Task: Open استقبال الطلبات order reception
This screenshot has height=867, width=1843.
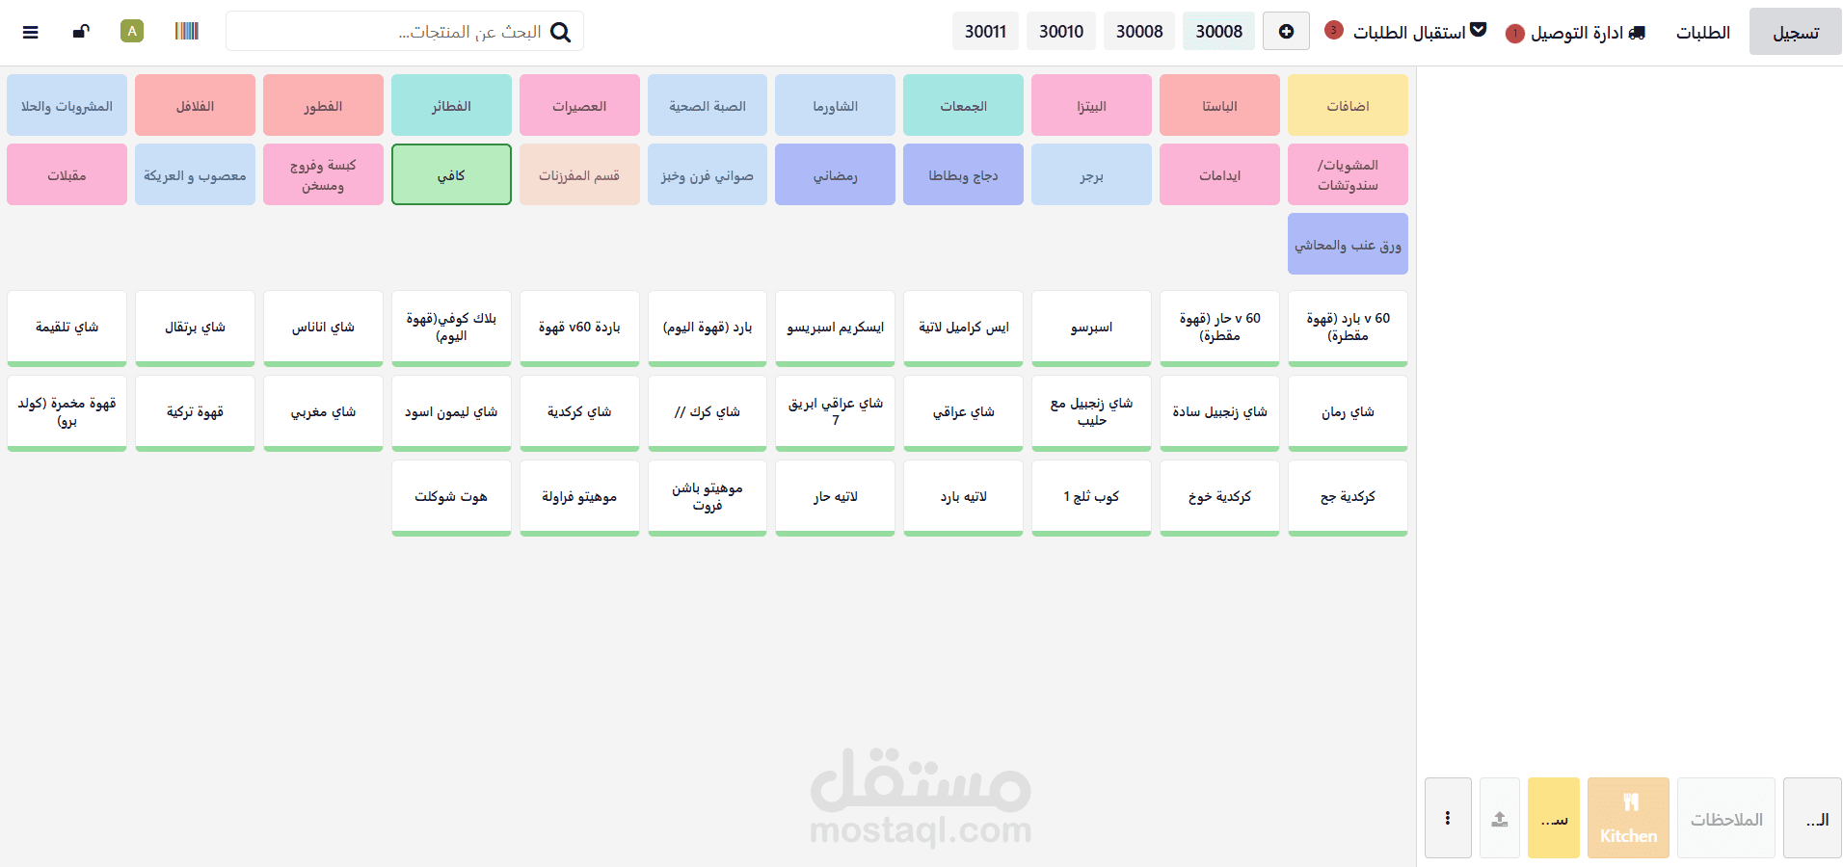Action: (1407, 32)
